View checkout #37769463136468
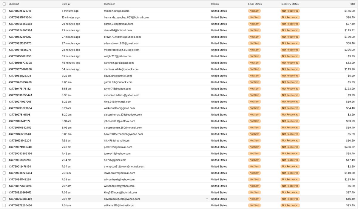Image resolution: width=358 pixels, height=209 pixels. (20, 82)
